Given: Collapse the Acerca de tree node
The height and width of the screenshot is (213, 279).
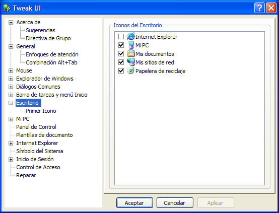Looking at the screenshot, I should click(x=11, y=22).
